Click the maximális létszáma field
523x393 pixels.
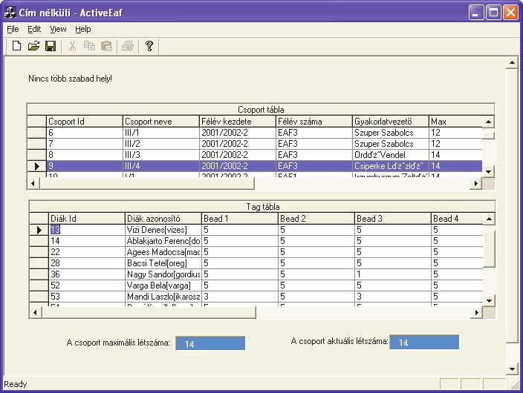210,343
